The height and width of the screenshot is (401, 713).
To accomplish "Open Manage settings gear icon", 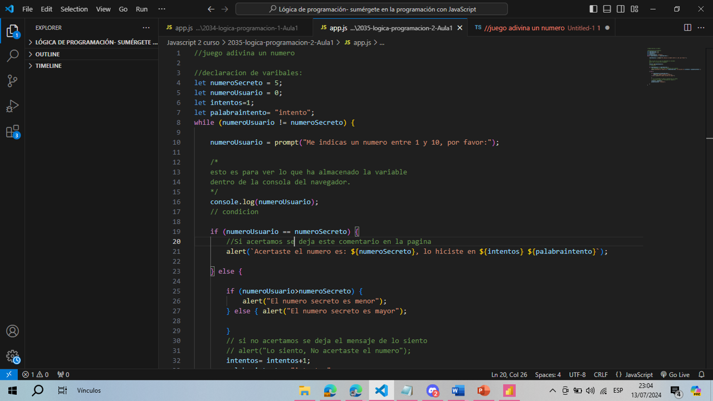I will point(12,356).
